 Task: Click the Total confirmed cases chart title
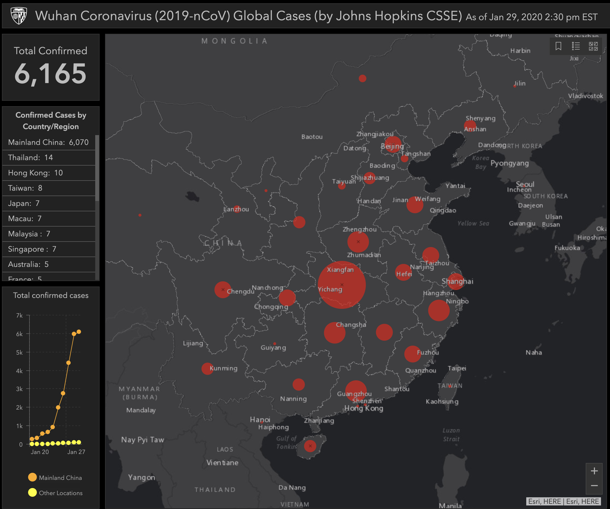pyautogui.click(x=50, y=295)
